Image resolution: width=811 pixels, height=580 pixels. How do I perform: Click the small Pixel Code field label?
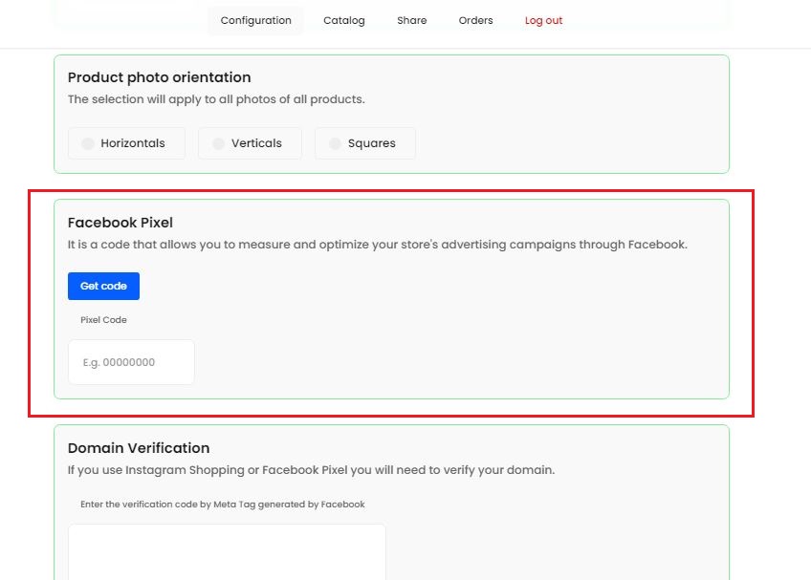click(x=103, y=320)
